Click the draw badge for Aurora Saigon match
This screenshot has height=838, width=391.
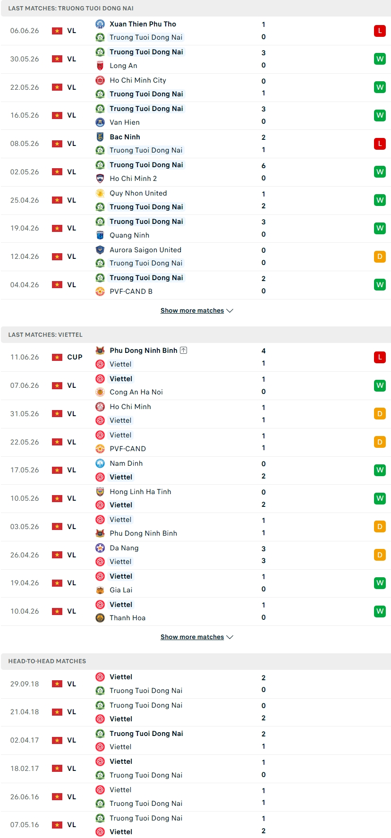click(x=380, y=257)
